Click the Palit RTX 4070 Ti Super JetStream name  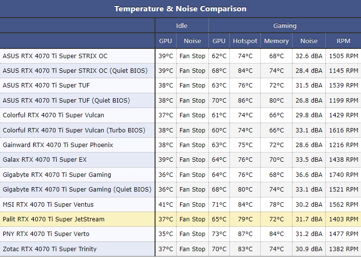[x=54, y=219]
